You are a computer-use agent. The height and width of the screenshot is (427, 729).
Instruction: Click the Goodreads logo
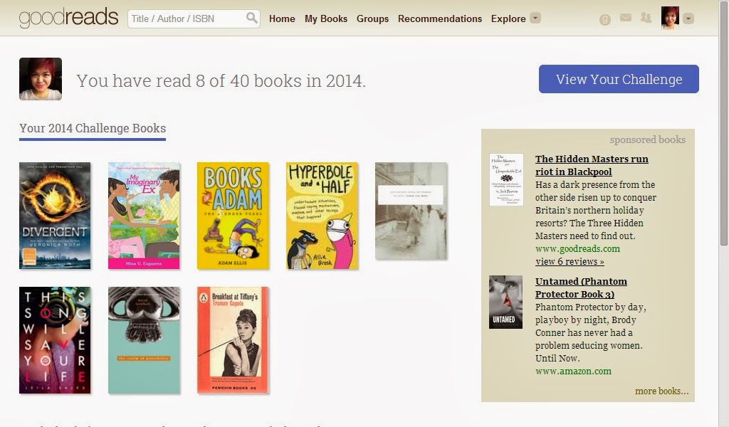click(x=69, y=18)
